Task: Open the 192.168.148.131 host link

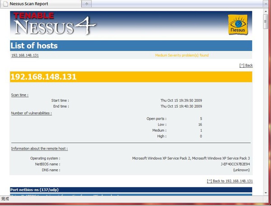Action: 25,55
